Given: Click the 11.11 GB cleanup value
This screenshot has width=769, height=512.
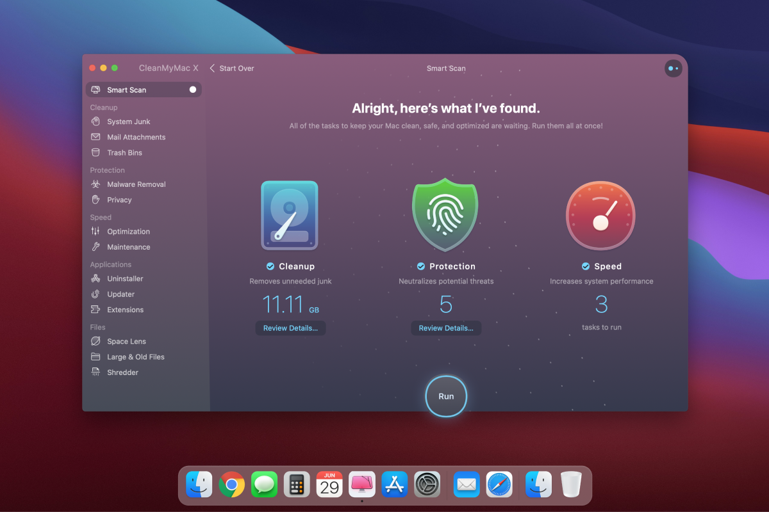Looking at the screenshot, I should (290, 305).
